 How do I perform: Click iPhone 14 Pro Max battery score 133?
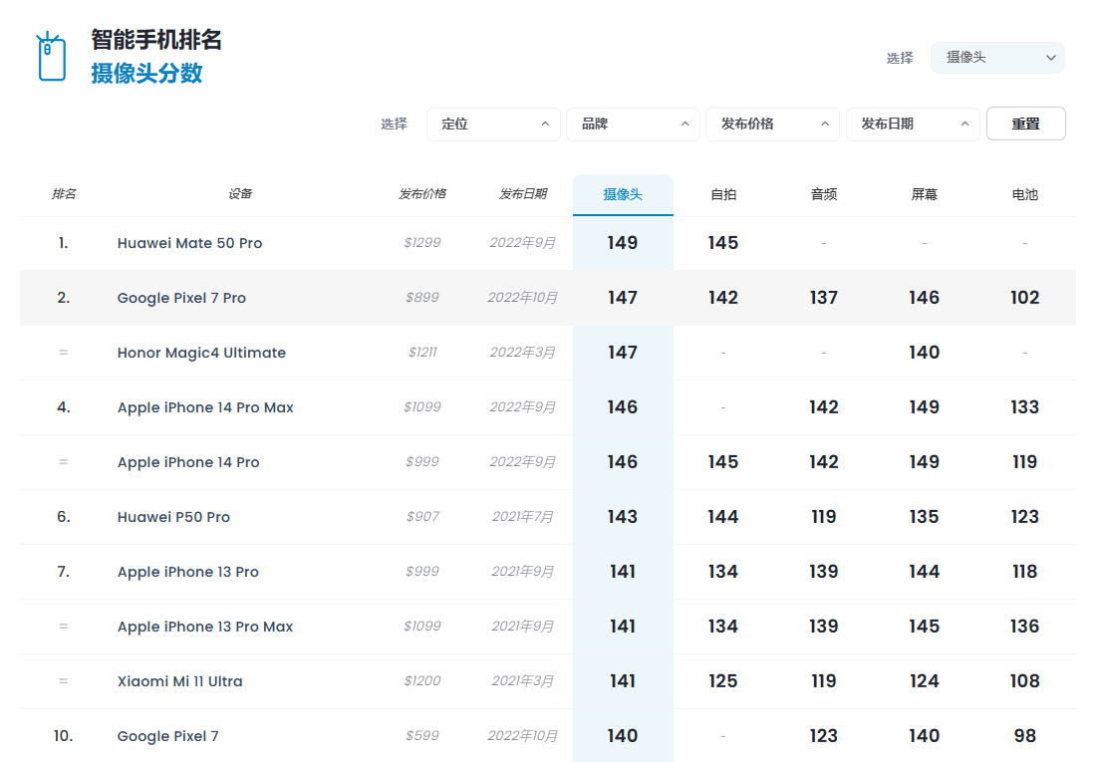click(x=1024, y=406)
